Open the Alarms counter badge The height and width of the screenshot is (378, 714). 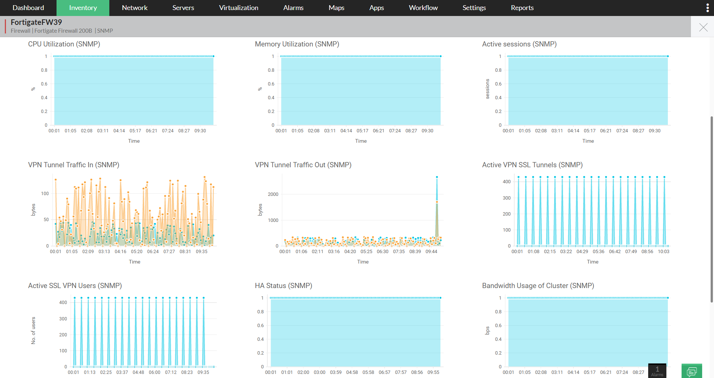click(657, 371)
